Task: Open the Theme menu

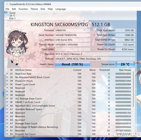Action: [34, 9]
